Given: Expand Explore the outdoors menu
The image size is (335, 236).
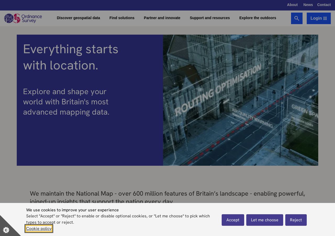Looking at the screenshot, I should (258, 18).
